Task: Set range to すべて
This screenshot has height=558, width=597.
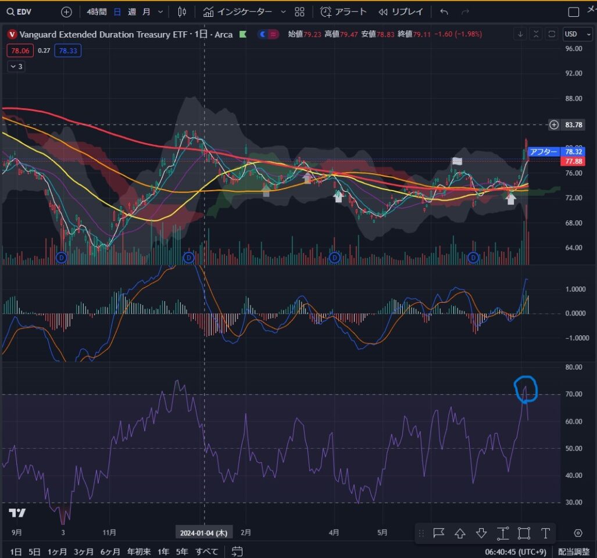Action: (207, 552)
